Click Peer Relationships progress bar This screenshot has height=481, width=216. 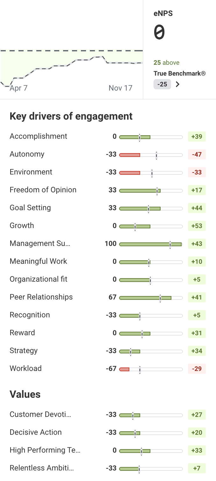click(151, 298)
